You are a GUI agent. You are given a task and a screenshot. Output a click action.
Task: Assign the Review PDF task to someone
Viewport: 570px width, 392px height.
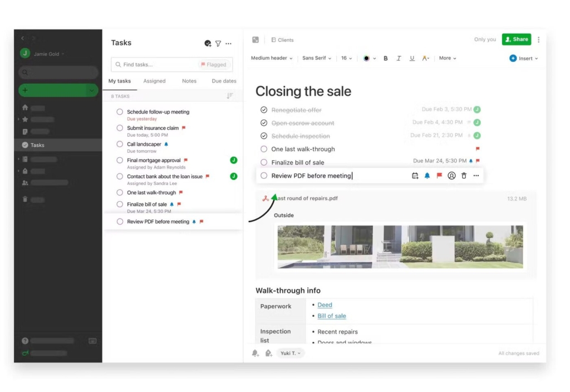tap(452, 175)
